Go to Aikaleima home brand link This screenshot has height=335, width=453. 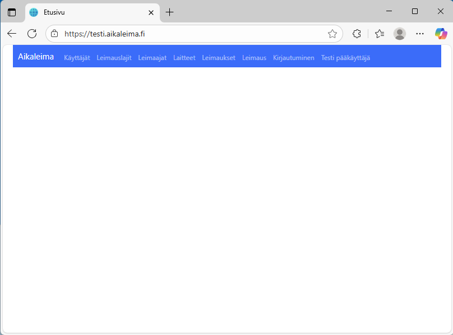coord(36,57)
